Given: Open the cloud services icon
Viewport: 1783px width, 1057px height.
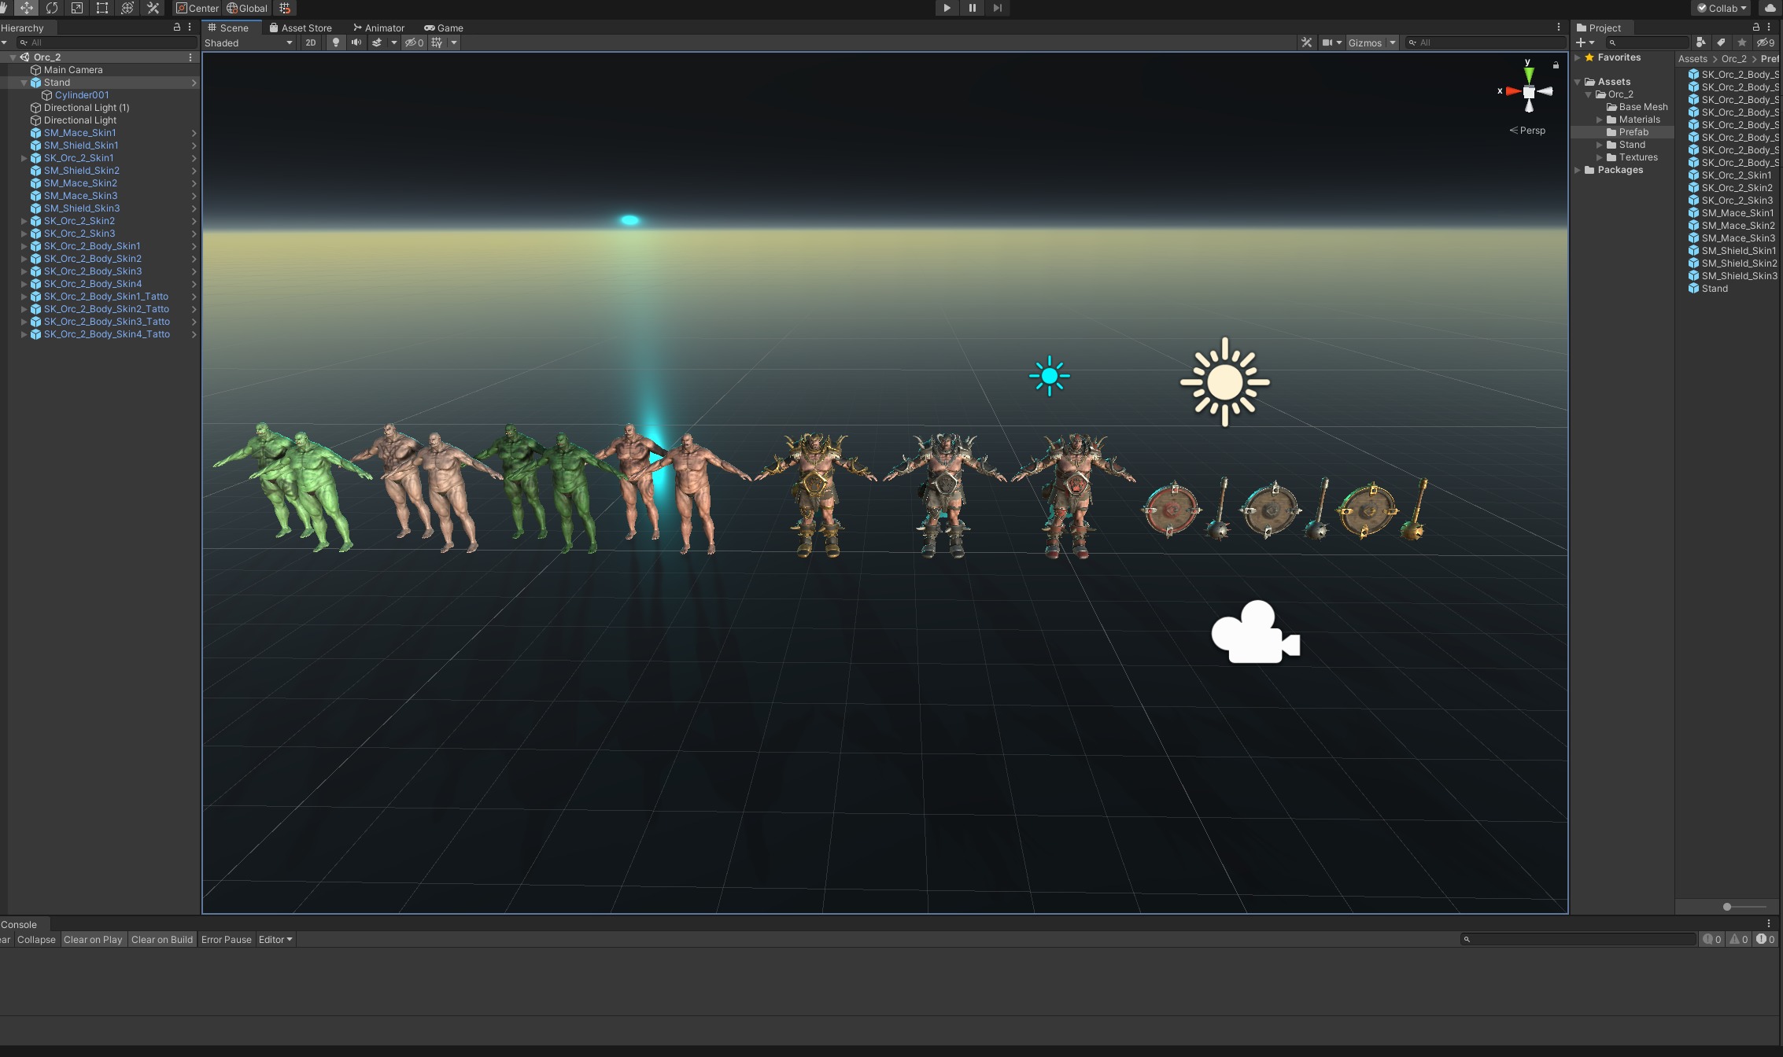Looking at the screenshot, I should click(x=1770, y=8).
